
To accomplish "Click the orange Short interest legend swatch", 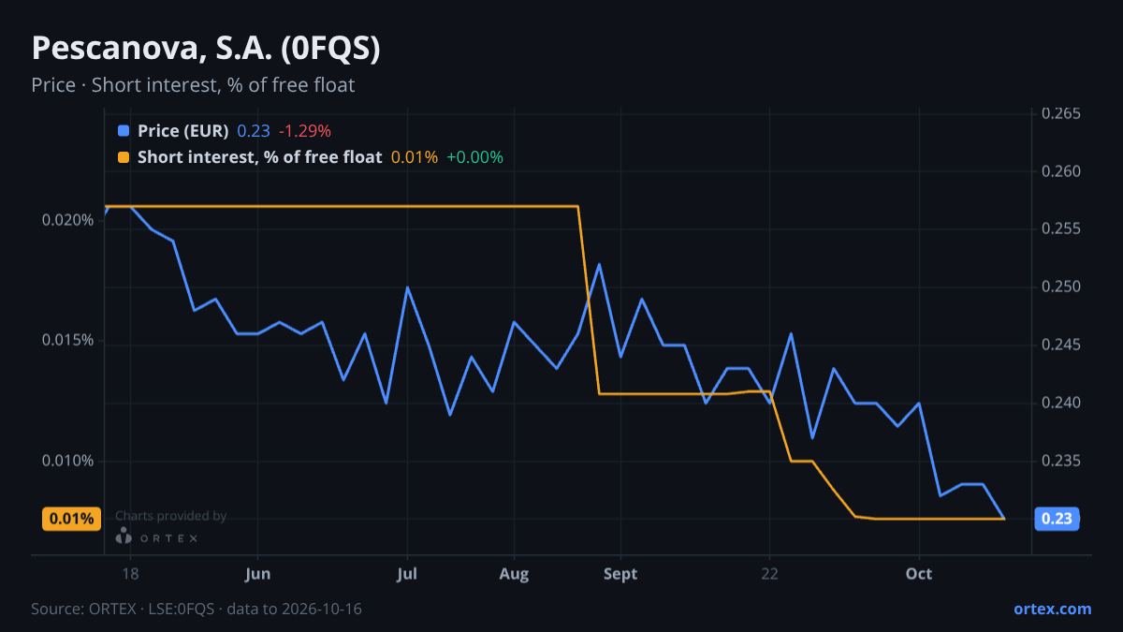I will click(124, 157).
